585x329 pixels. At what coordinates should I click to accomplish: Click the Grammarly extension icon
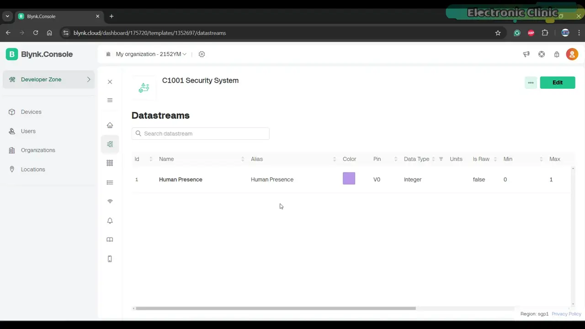(x=517, y=33)
